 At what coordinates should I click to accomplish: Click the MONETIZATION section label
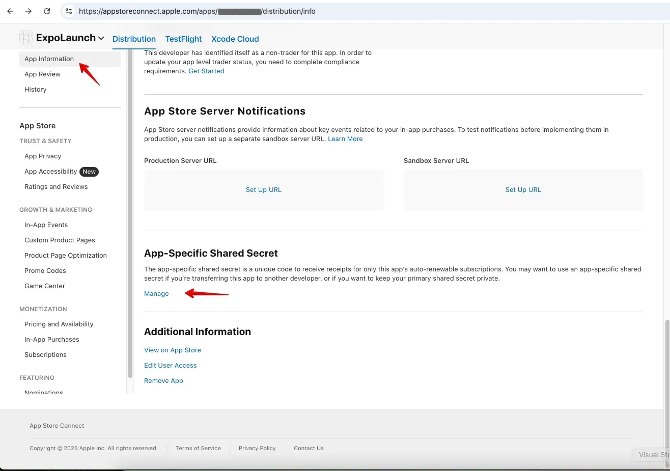point(43,309)
